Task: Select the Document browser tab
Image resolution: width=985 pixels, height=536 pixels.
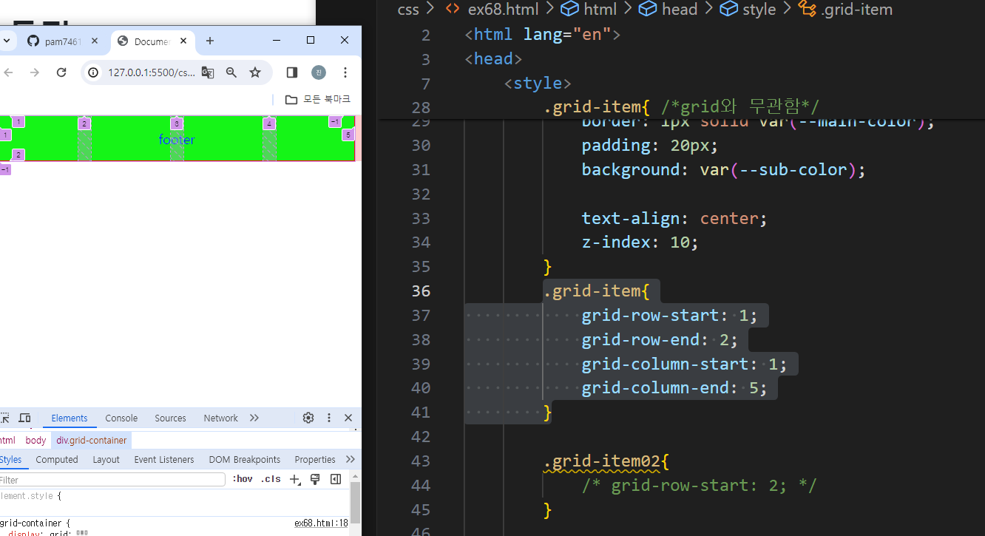Action: (x=152, y=41)
